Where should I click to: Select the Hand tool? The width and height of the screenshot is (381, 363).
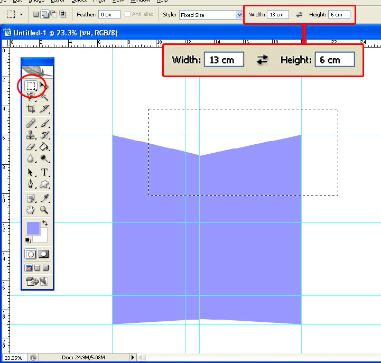point(31,210)
